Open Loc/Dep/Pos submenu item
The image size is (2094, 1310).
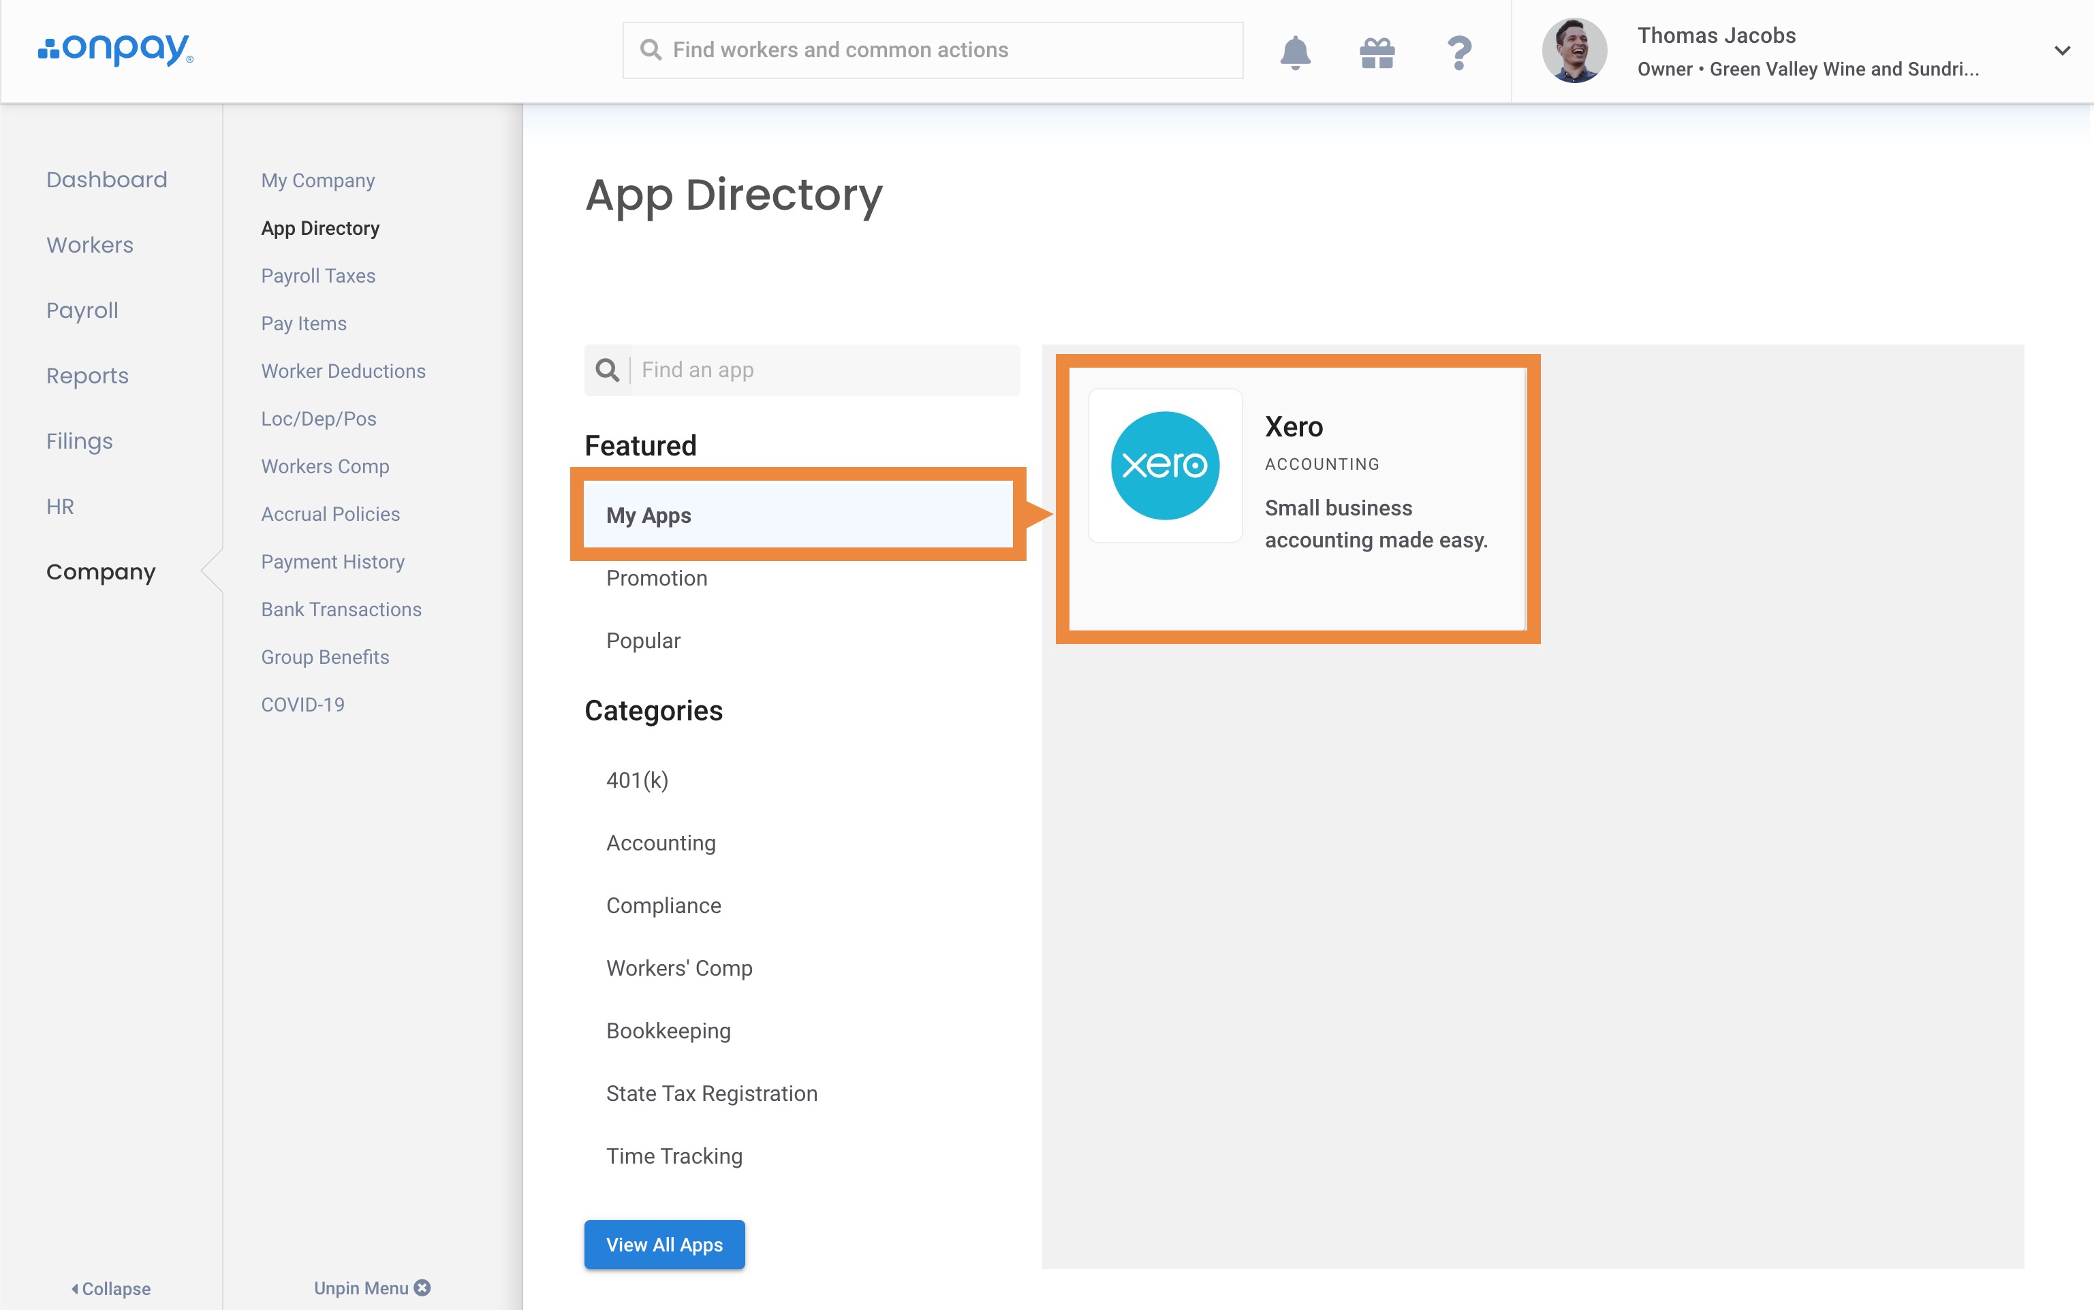pyautogui.click(x=319, y=419)
